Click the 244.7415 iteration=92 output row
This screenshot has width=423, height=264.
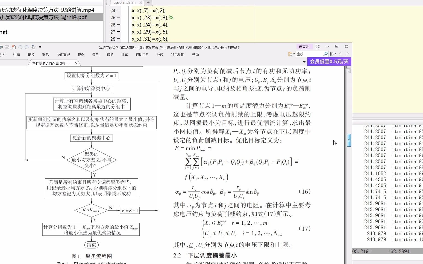(393, 191)
